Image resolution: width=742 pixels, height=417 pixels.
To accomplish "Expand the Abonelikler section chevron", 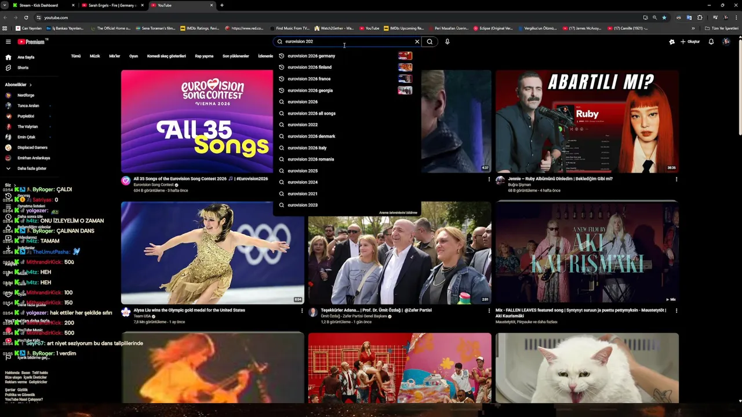I will (x=30, y=85).
